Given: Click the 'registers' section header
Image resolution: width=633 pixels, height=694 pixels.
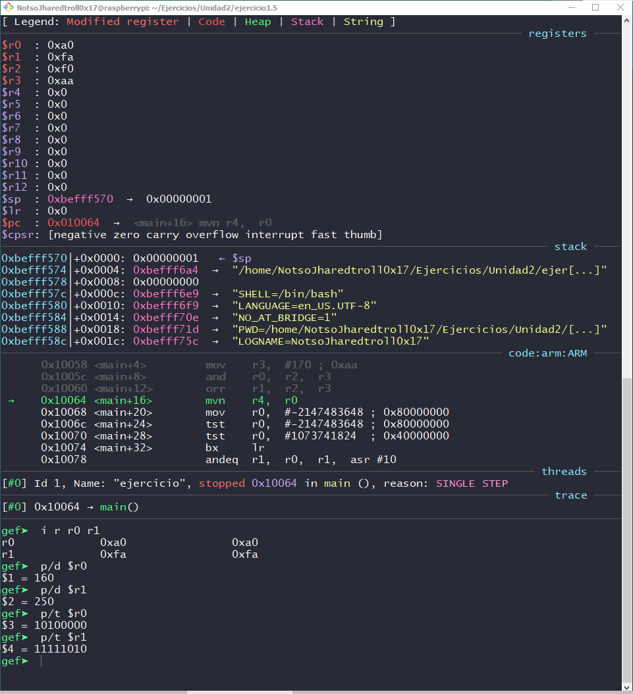Looking at the screenshot, I should (x=557, y=33).
